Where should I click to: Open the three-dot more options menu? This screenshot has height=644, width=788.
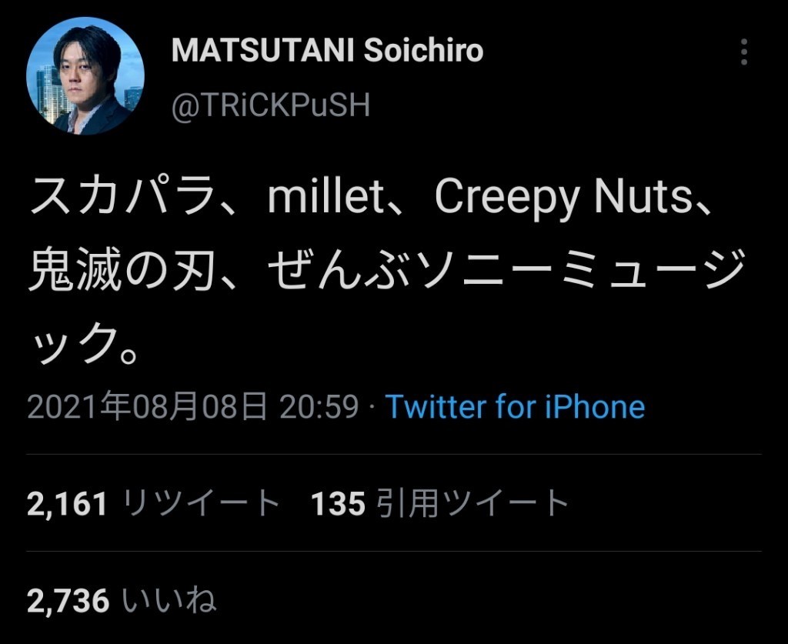coord(743,52)
